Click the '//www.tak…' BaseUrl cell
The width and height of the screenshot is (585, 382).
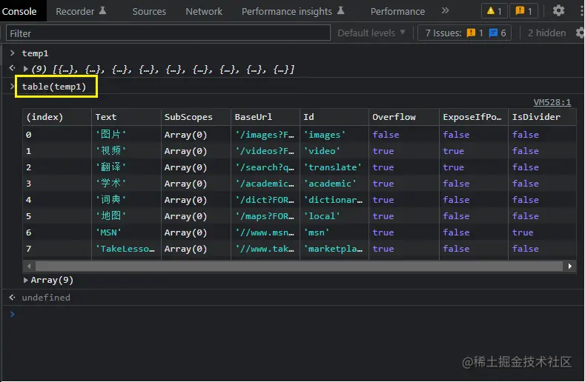click(265, 249)
